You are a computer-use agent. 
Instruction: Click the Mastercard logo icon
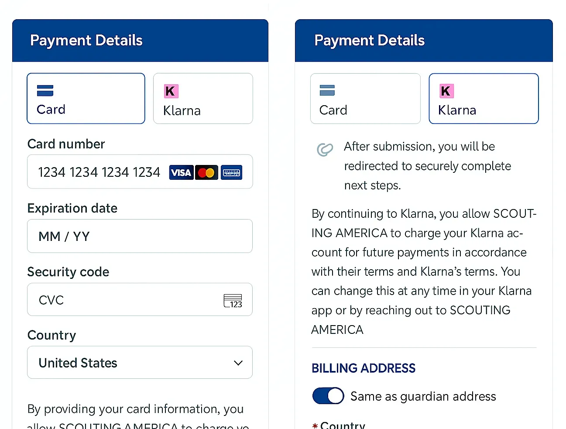206,172
